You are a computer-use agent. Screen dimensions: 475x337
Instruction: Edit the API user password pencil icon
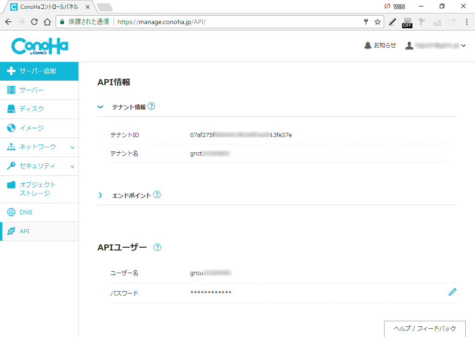tap(452, 292)
